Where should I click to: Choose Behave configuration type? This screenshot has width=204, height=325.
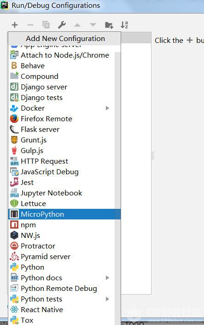coord(61,66)
